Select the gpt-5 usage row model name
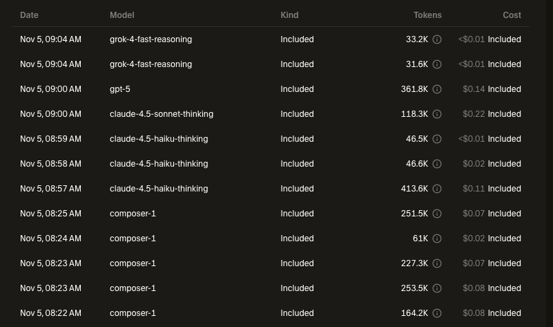 click(x=122, y=89)
